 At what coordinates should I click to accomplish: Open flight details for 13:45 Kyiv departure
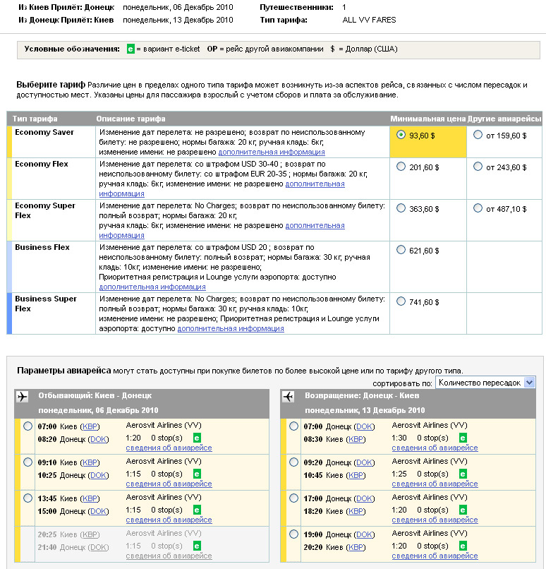(x=169, y=520)
